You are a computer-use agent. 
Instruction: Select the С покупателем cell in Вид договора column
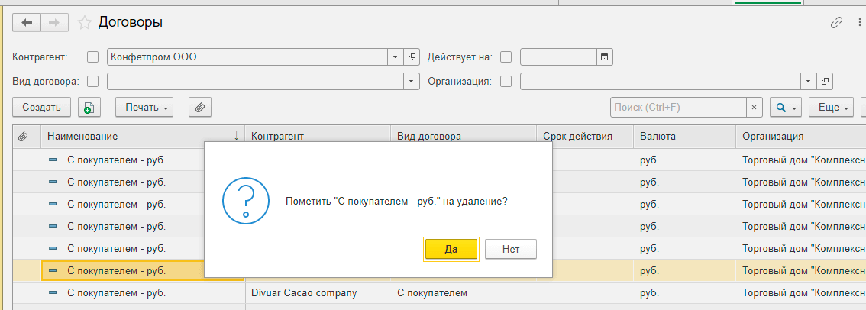coord(464,293)
